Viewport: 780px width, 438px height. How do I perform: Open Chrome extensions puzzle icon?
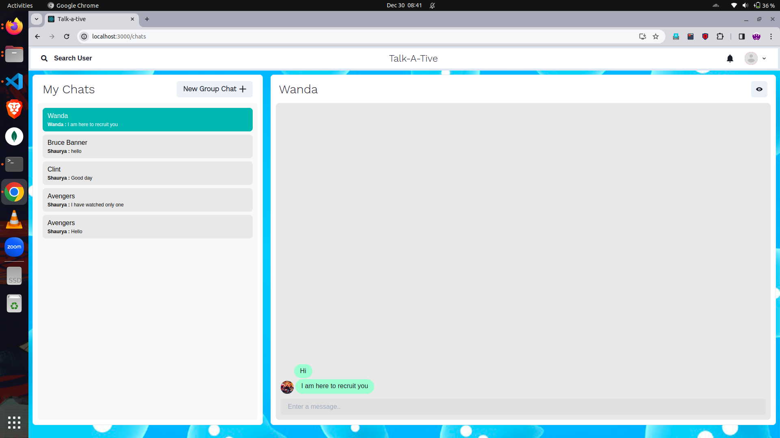720,36
